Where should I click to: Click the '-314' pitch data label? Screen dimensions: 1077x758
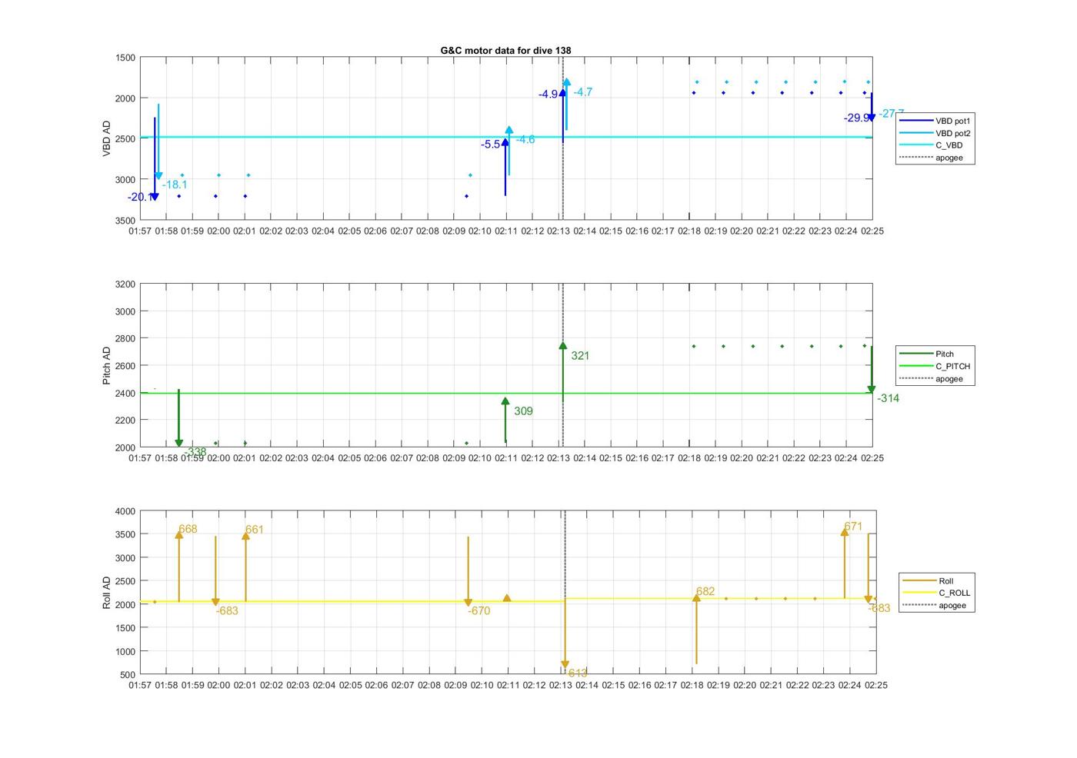(x=888, y=398)
